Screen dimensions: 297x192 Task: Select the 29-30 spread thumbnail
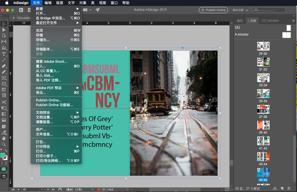coord(263,46)
